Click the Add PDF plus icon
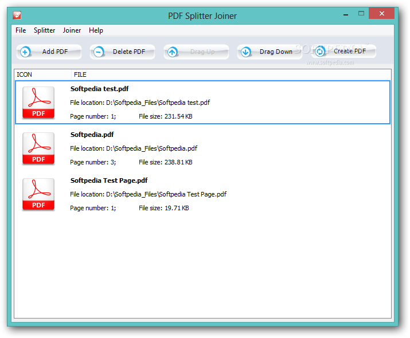The height and width of the screenshot is (338, 410). (x=25, y=52)
